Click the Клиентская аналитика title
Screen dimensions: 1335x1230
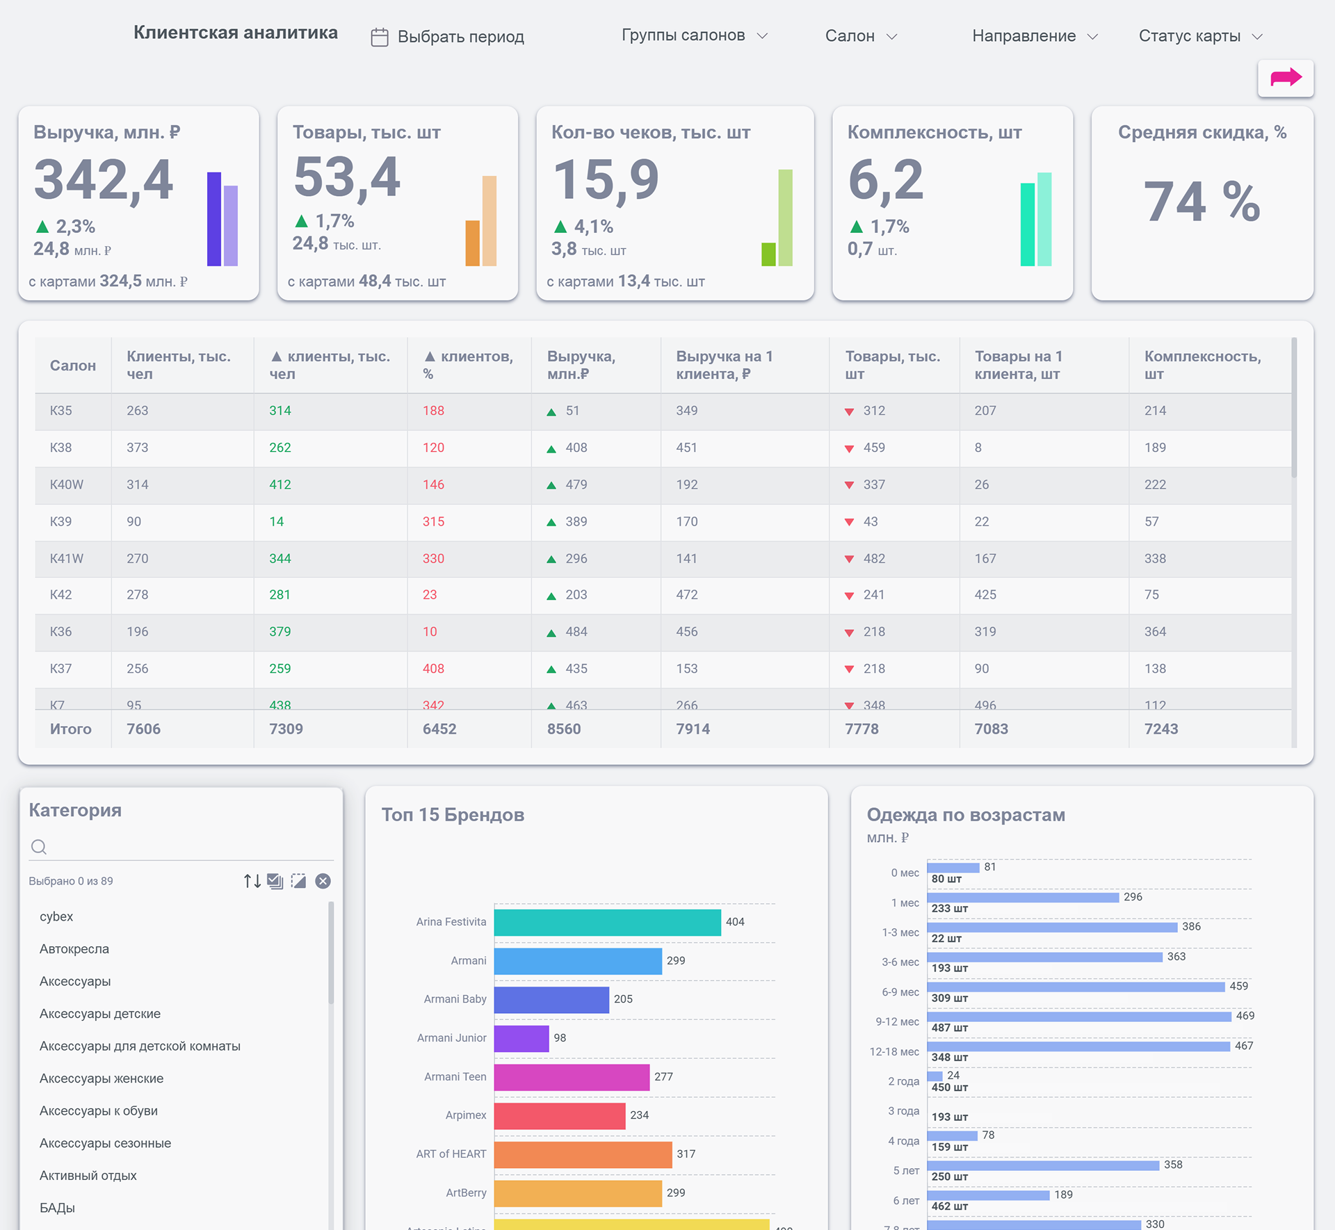[x=236, y=33]
